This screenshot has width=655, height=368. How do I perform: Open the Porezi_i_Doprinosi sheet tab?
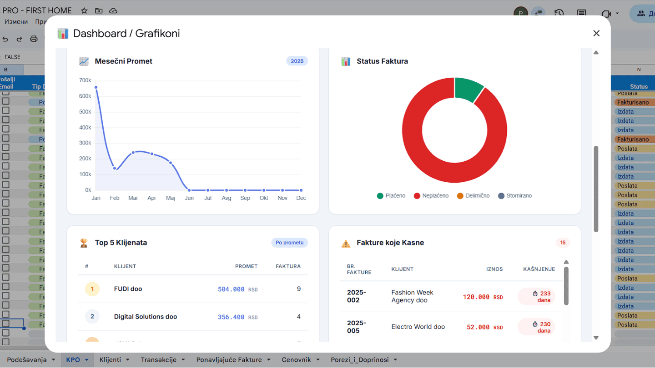360,360
